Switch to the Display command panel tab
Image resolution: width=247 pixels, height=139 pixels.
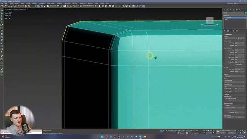tap(237, 10)
